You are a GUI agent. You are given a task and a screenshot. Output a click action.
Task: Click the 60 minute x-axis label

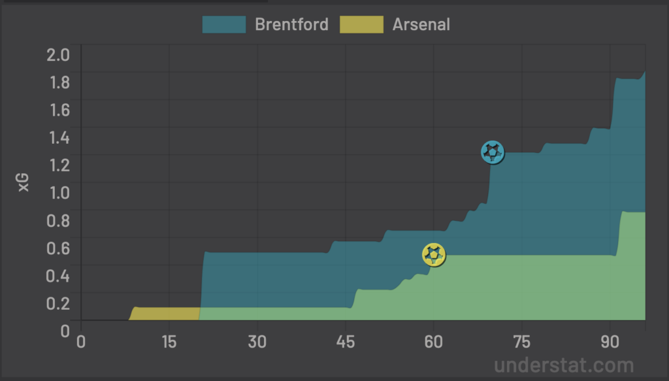tap(434, 342)
